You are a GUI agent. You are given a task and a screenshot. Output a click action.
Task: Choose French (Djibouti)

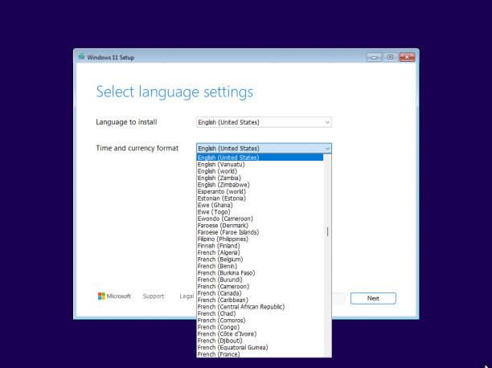click(260, 341)
